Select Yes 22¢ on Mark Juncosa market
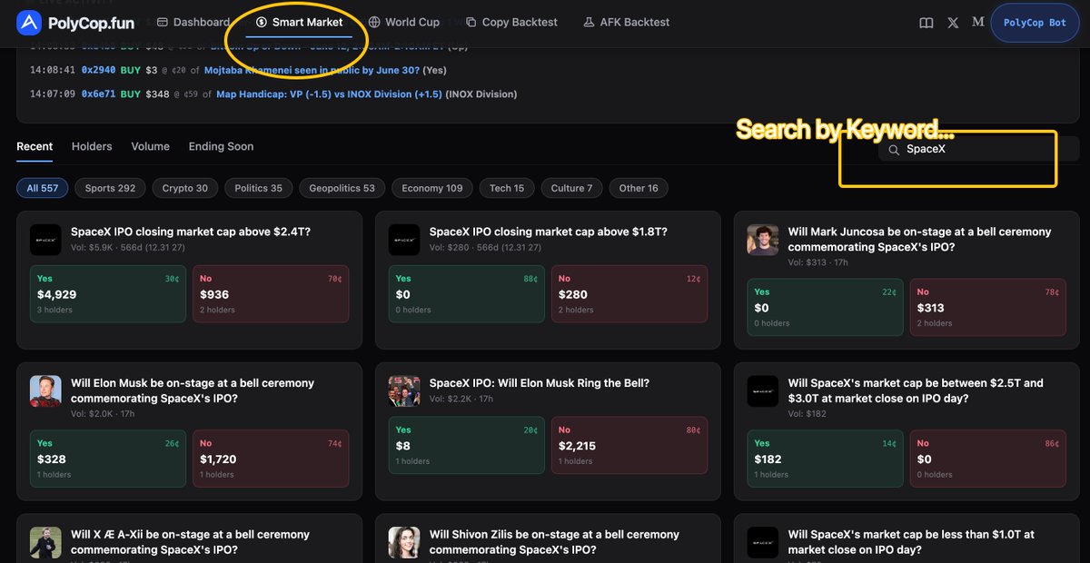This screenshot has height=563, width=1090. (x=825, y=308)
